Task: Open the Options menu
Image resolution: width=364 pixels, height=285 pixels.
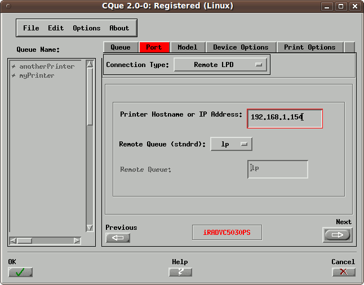Action: 86,28
